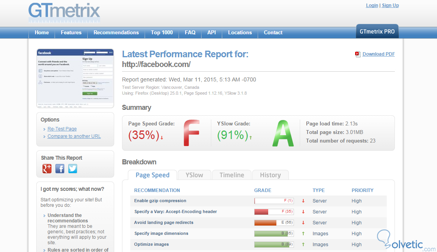
Task: Click the YSlow (91%) score
Action: tap(233, 135)
